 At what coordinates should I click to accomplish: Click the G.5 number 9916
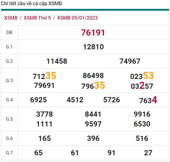click(142, 114)
